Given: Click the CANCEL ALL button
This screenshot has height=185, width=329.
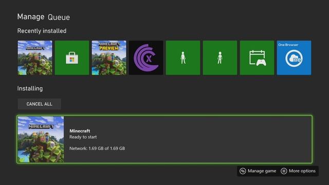Looking at the screenshot, I should click(39, 104).
